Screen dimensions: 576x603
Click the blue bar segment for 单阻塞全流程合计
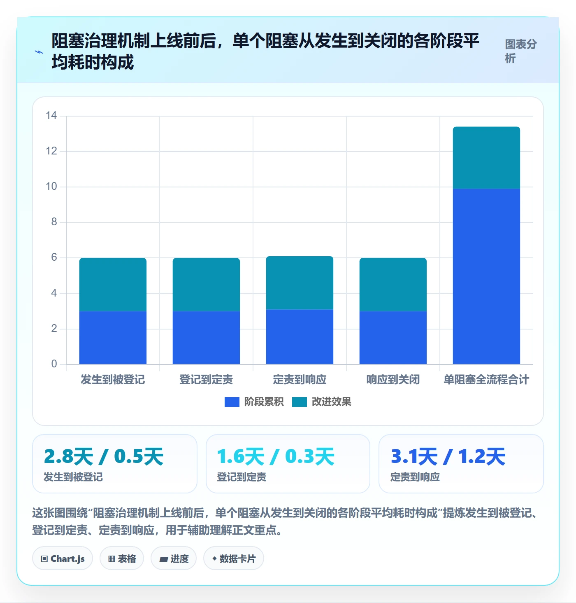tap(486, 276)
